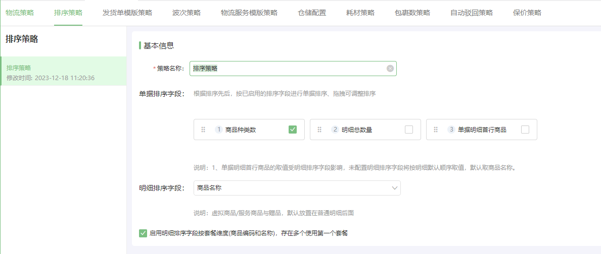Open the 保价策略 tab
The width and height of the screenshot is (601, 254).
point(527,13)
